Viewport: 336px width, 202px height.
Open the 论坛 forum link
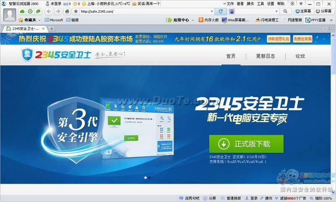(x=300, y=56)
